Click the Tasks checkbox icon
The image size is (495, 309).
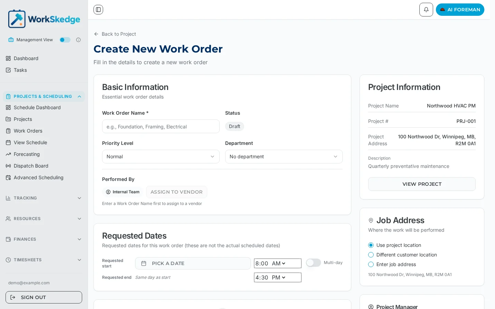(8, 70)
